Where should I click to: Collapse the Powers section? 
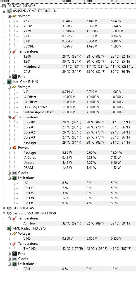(x=9, y=148)
